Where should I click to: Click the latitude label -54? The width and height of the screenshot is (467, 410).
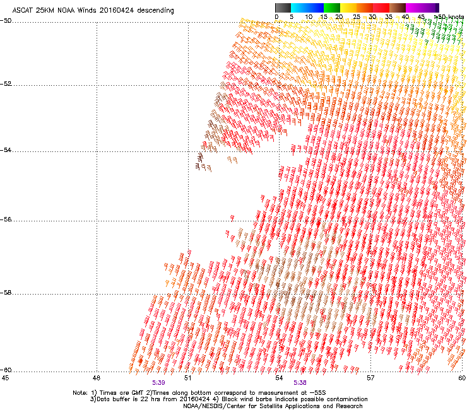(6, 149)
